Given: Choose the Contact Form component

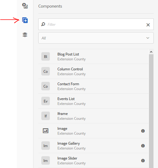Looking at the screenshot, I should tap(93, 86).
